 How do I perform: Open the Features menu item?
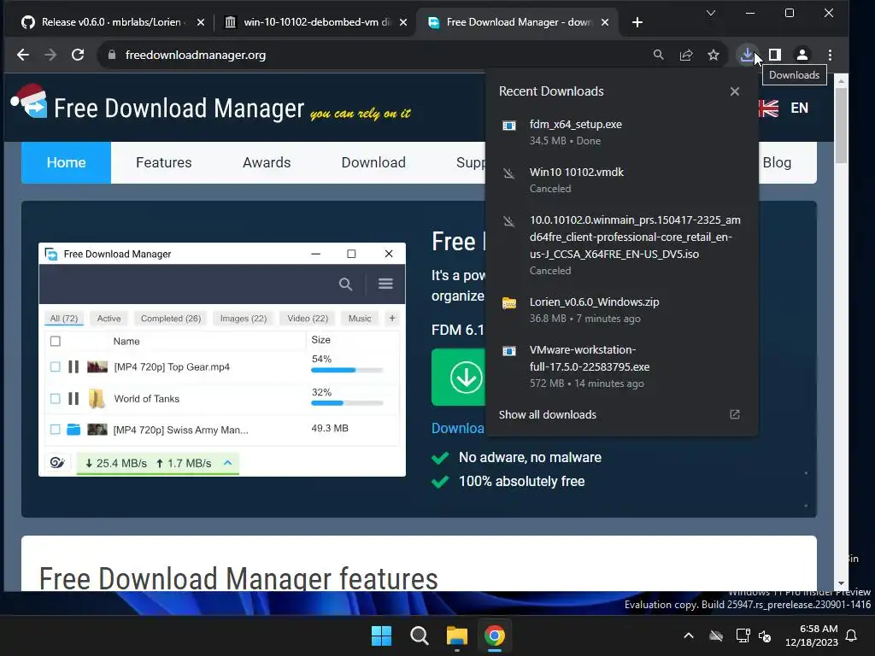point(163,162)
